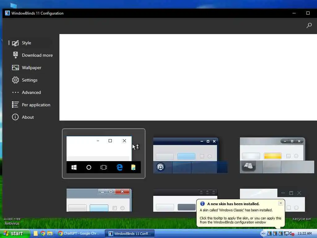The width and height of the screenshot is (317, 238).
Task: Close the new skin installed tooltip
Action: [280, 203]
